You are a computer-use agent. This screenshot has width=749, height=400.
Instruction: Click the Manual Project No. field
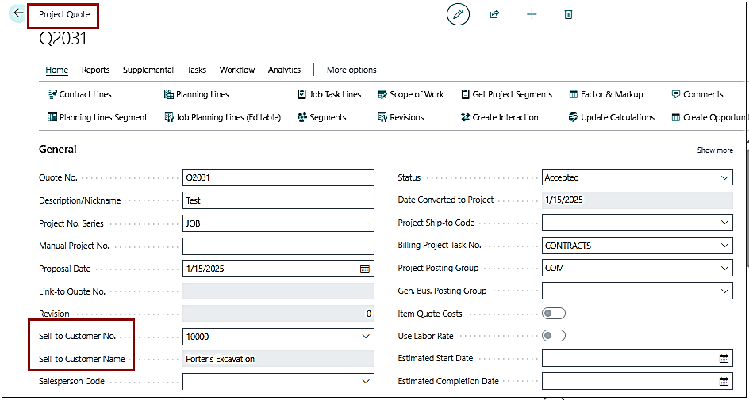pyautogui.click(x=278, y=246)
